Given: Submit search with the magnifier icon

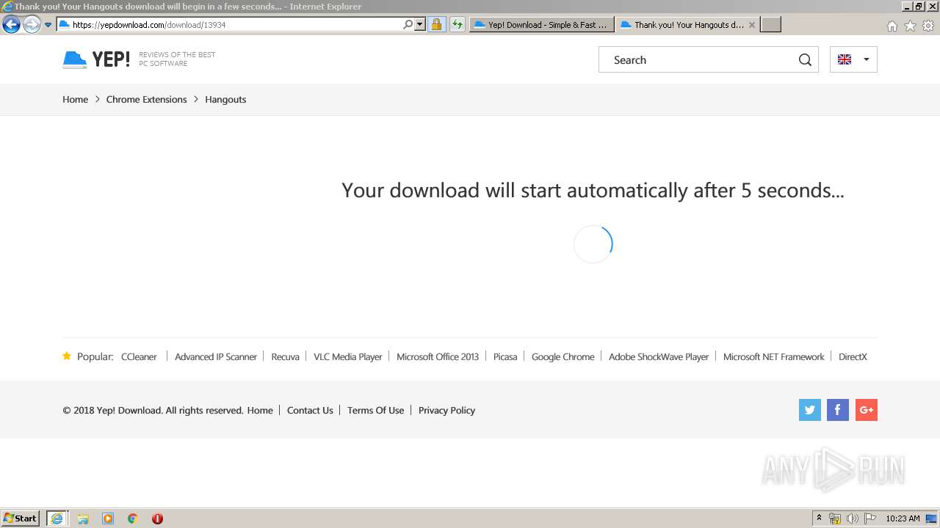Looking at the screenshot, I should pos(805,60).
